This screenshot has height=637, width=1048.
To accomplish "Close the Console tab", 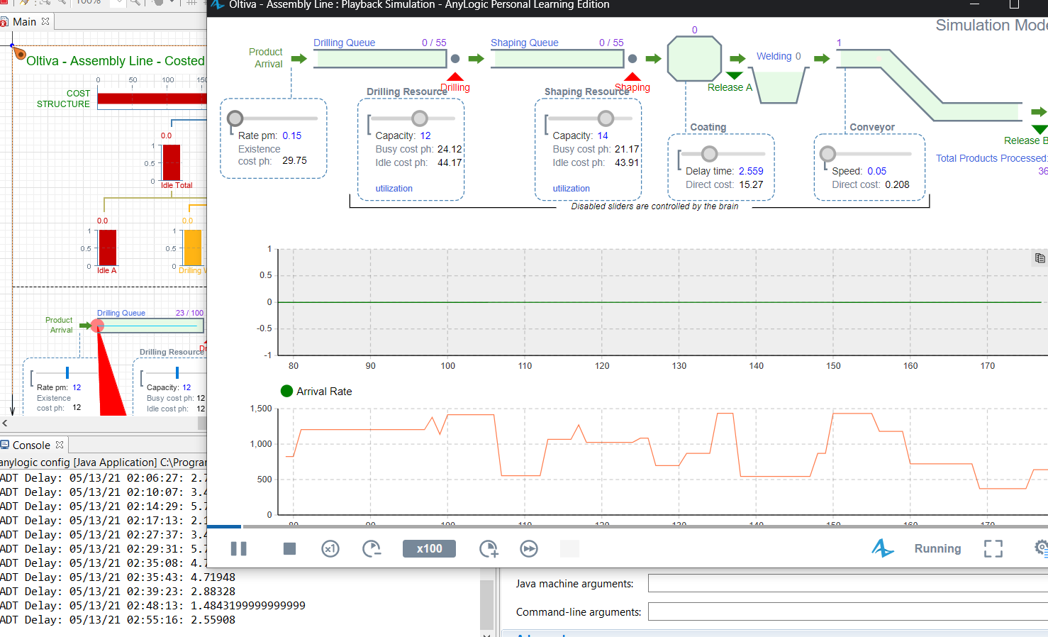I will click(x=60, y=445).
